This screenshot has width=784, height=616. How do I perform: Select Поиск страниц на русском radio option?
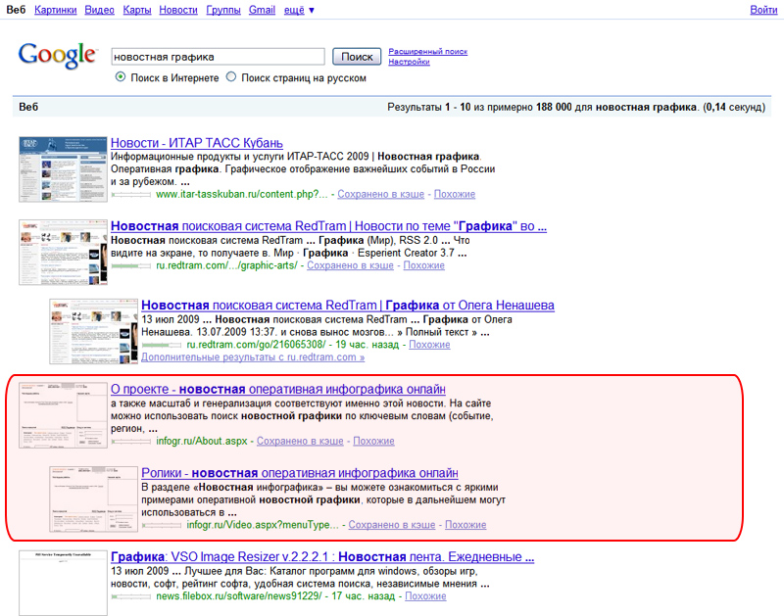point(231,77)
